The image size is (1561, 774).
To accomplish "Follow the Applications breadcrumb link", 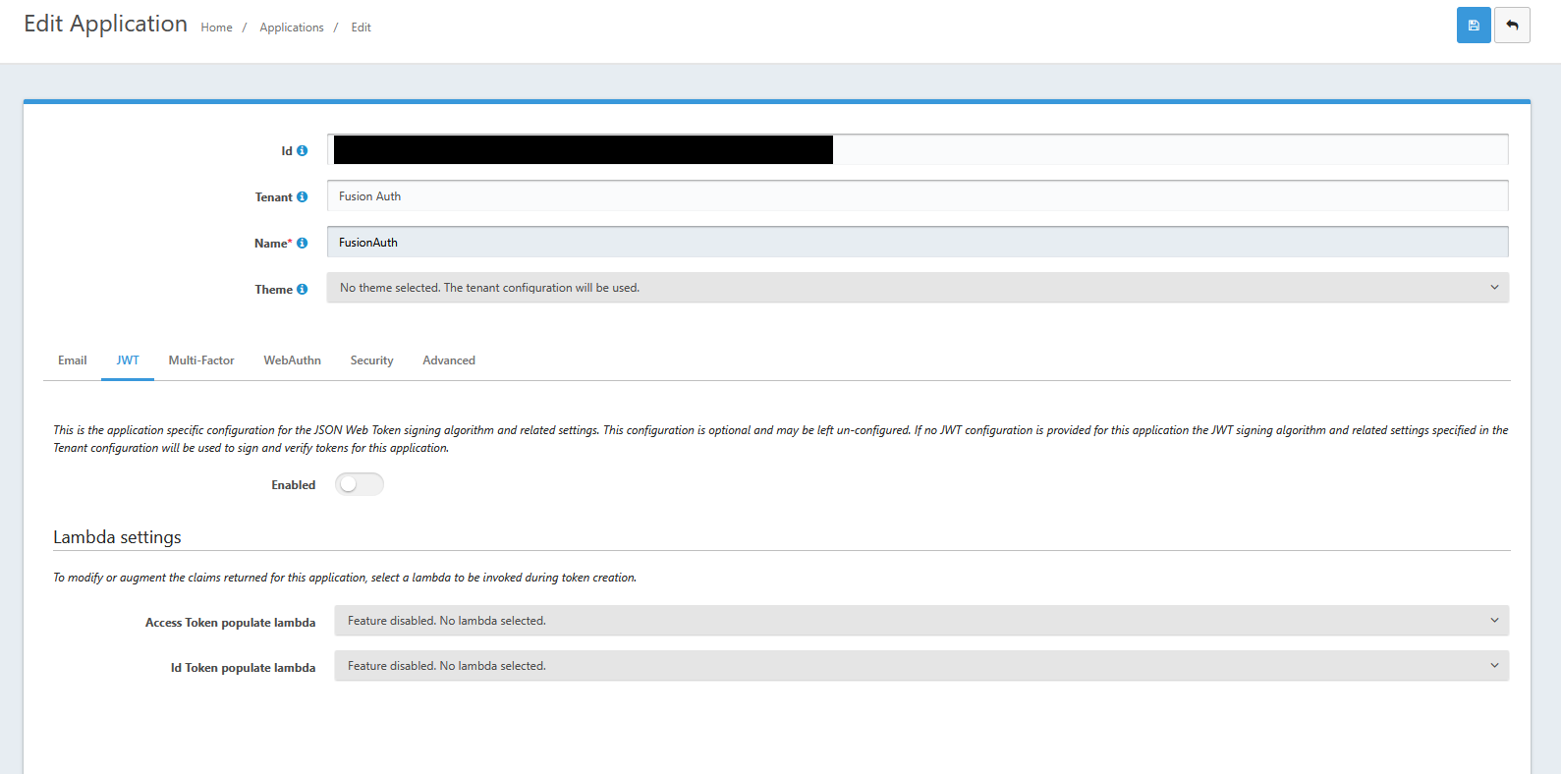I will click(x=292, y=28).
